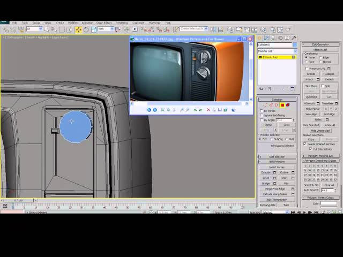Screen dimensions: 343x257
Task: Click Configure Modifier Sets icon
Action: point(292,89)
